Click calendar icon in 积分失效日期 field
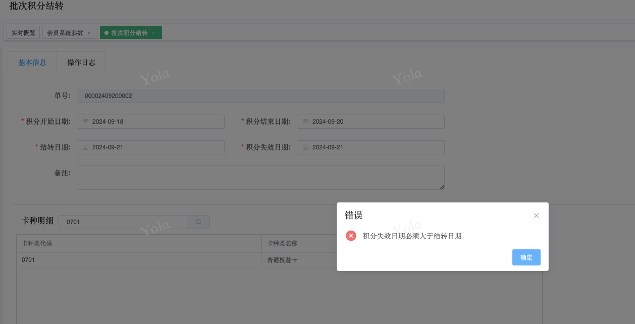Screen dimensions: 635x324 305,147
